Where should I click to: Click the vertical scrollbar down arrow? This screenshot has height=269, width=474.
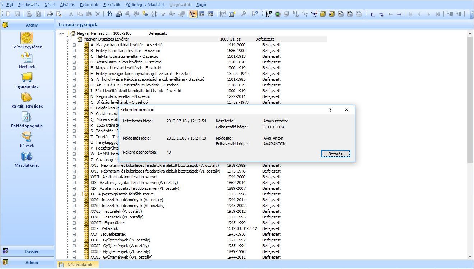pos(470,256)
